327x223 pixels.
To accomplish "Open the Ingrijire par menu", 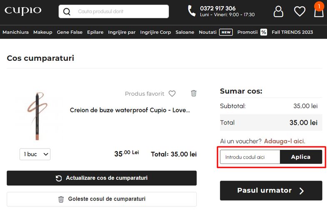I will [x=122, y=32].
